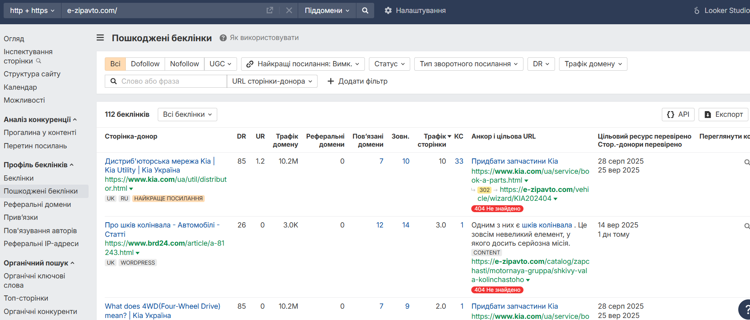Expand the Тип зворотного посилання dropdown
Image resolution: width=750 pixels, height=320 pixels.
click(x=468, y=64)
